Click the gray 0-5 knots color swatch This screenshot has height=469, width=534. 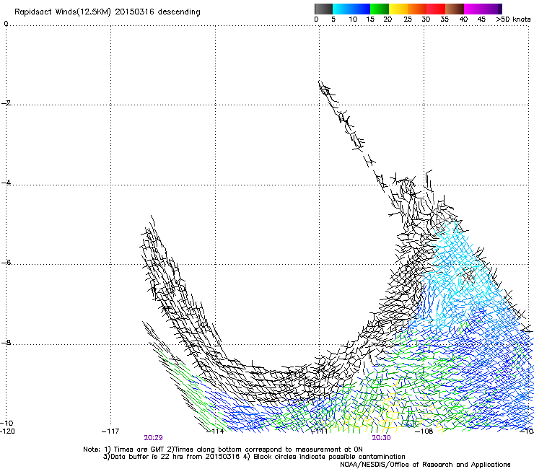point(323,9)
